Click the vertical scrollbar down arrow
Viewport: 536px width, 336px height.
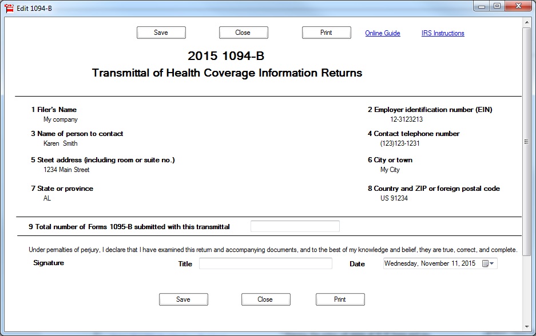(x=527, y=326)
